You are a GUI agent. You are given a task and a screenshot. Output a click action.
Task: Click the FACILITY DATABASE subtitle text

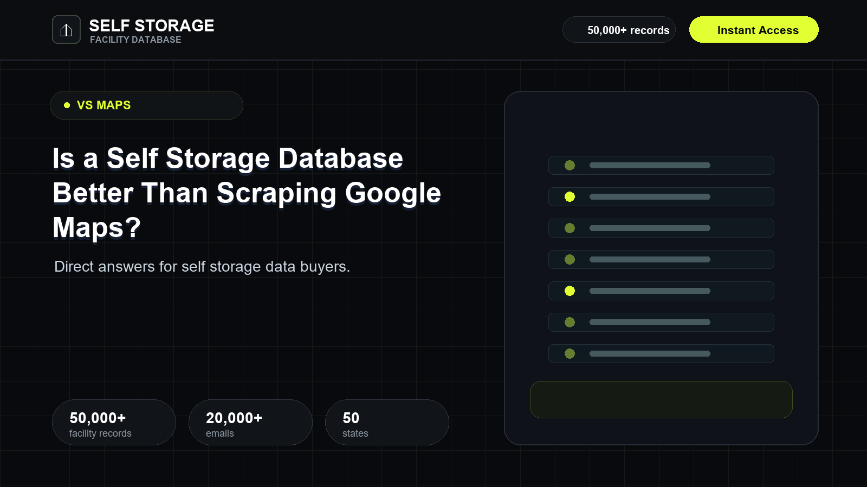pos(135,40)
